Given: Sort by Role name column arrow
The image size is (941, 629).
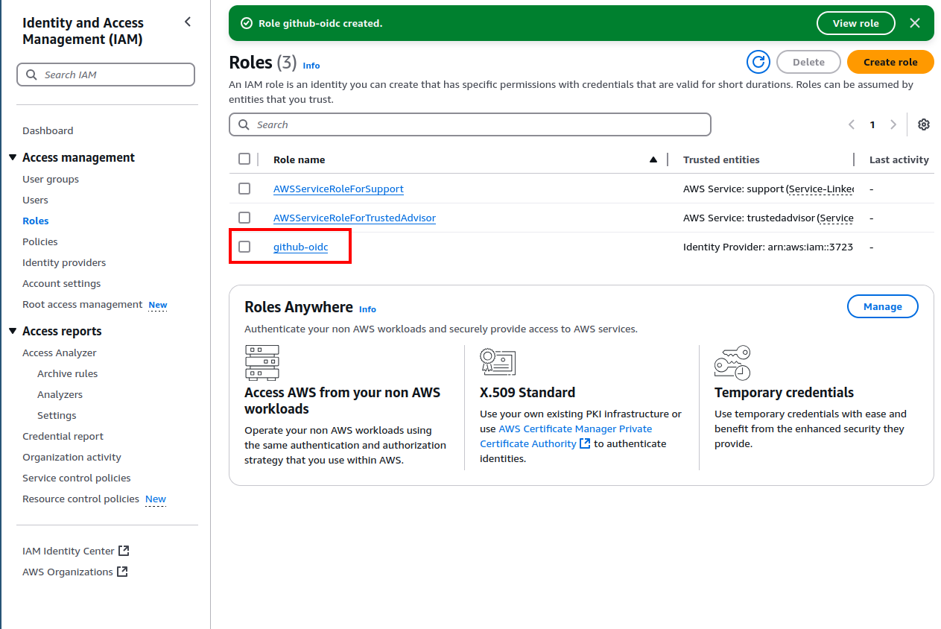Looking at the screenshot, I should coord(653,159).
